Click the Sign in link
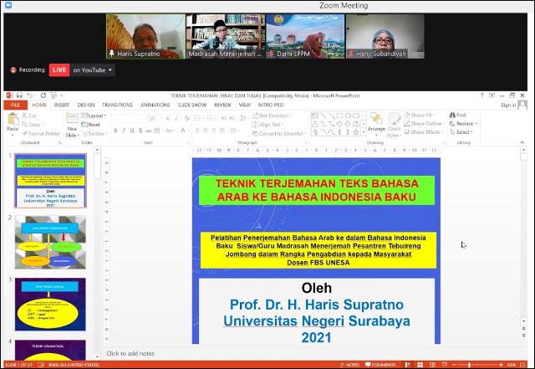This screenshot has height=369, width=535. tap(508, 105)
